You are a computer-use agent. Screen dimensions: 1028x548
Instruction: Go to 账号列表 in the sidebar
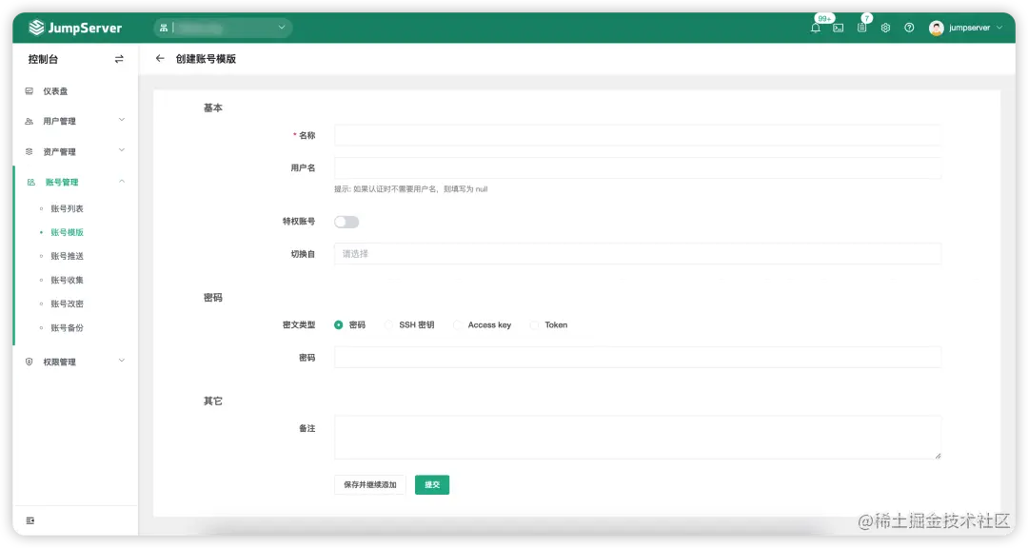[x=66, y=208]
